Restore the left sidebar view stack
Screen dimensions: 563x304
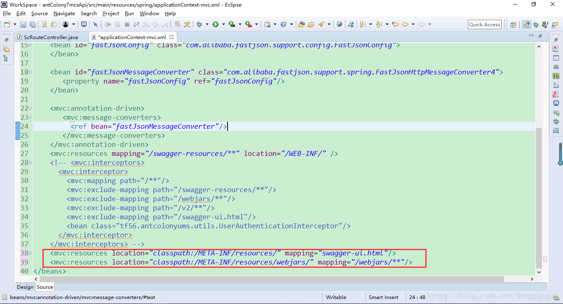[x=6, y=40]
